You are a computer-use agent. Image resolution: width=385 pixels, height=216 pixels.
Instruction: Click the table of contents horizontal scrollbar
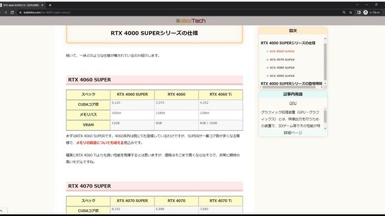[x=289, y=87]
